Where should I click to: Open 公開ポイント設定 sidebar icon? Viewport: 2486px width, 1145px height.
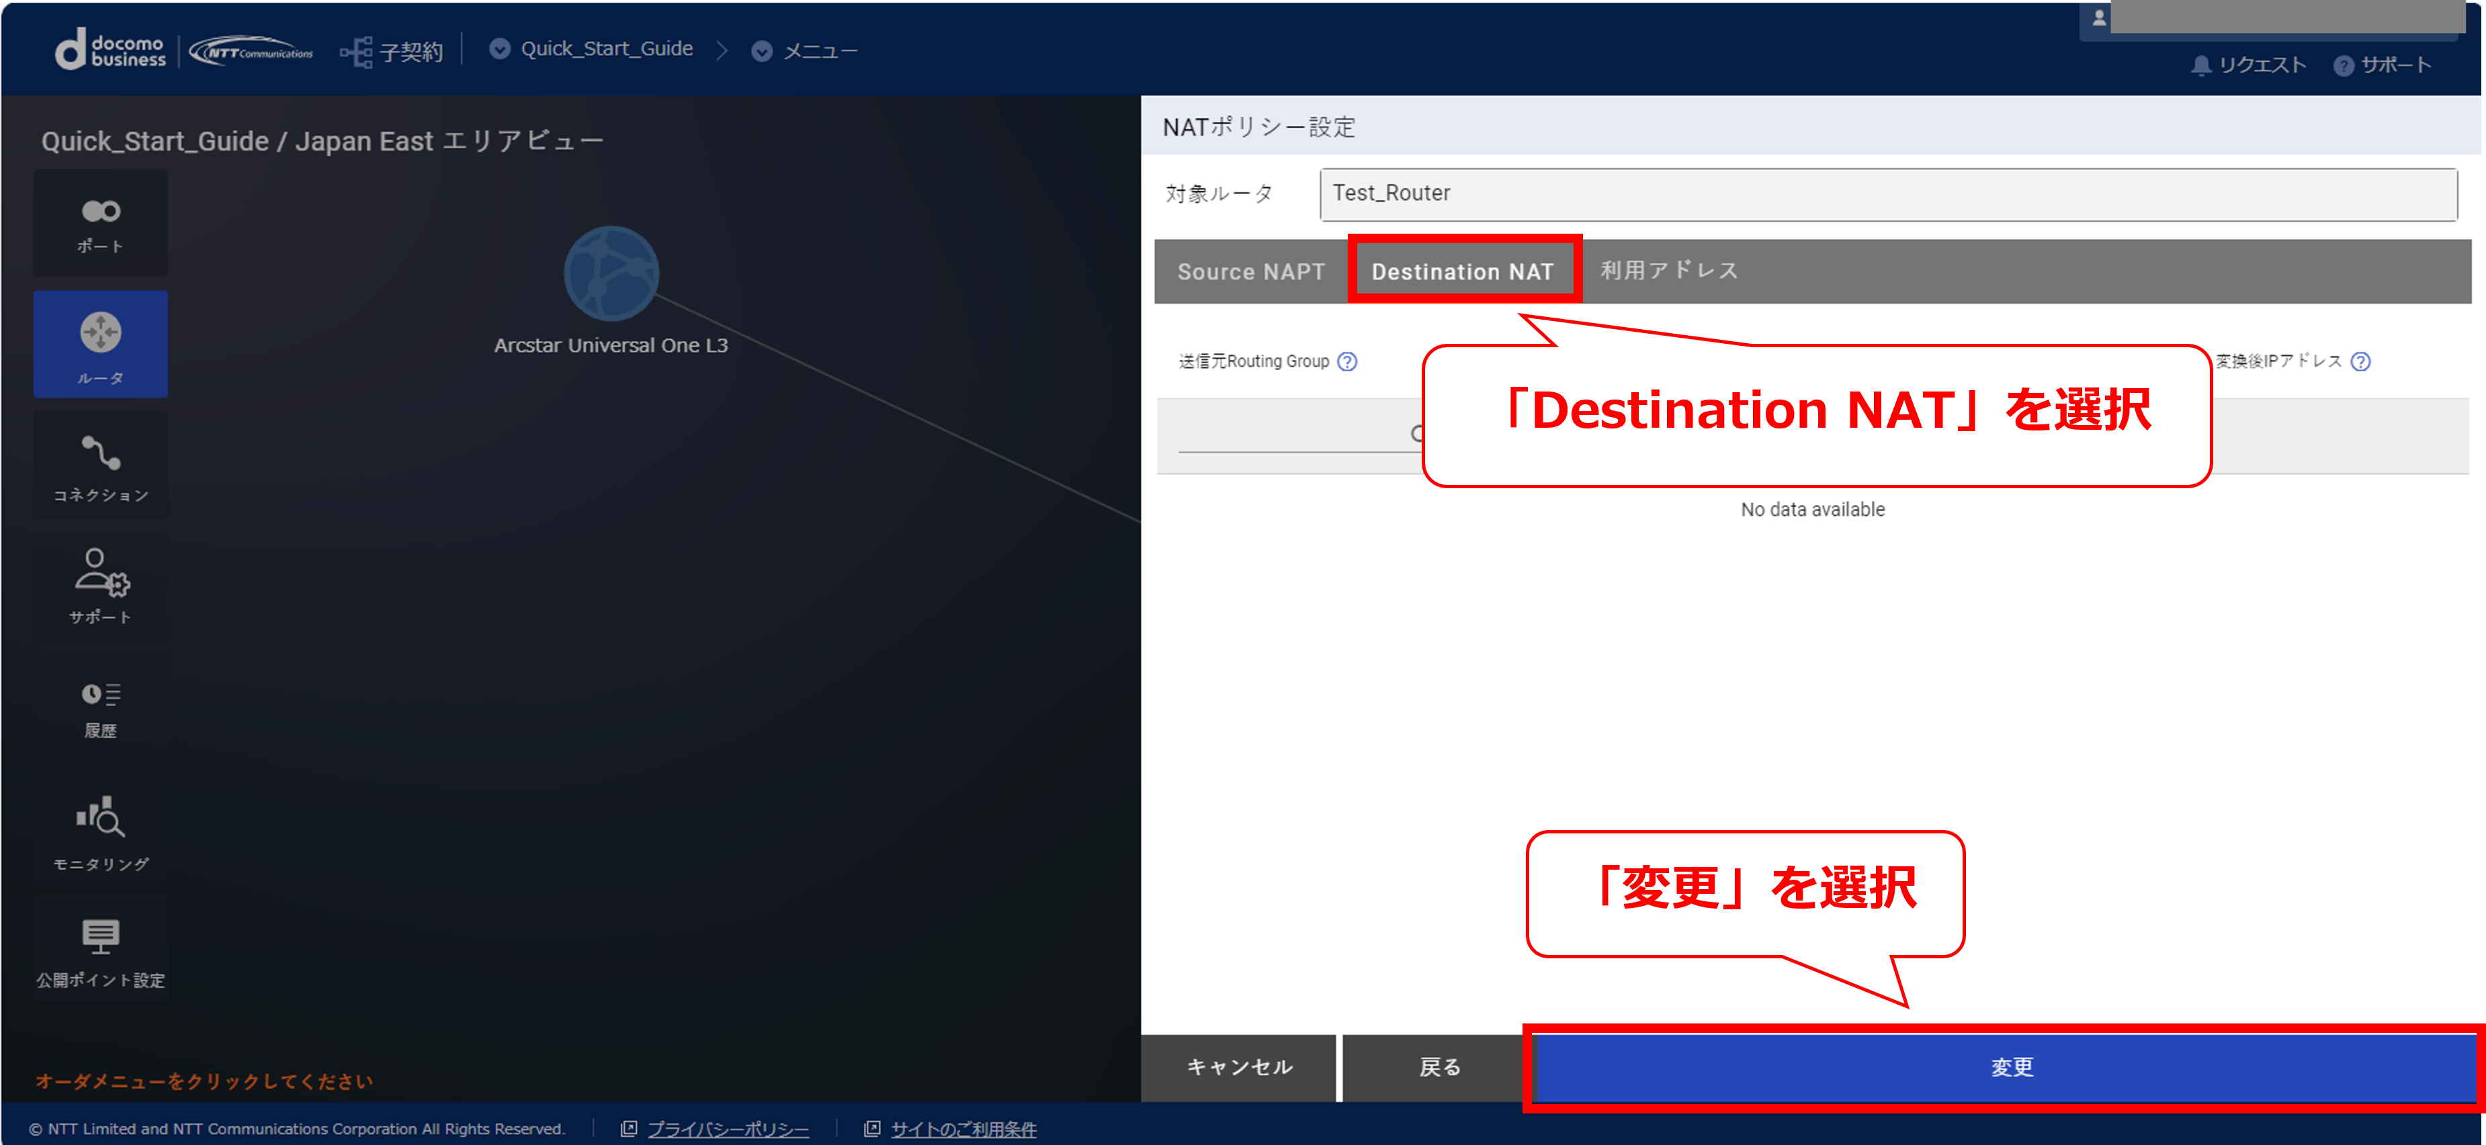click(x=100, y=950)
